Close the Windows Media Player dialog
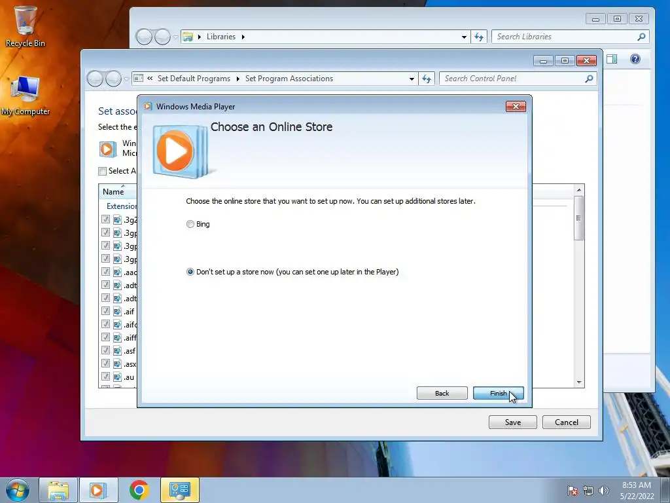The width and height of the screenshot is (670, 503). coord(516,107)
